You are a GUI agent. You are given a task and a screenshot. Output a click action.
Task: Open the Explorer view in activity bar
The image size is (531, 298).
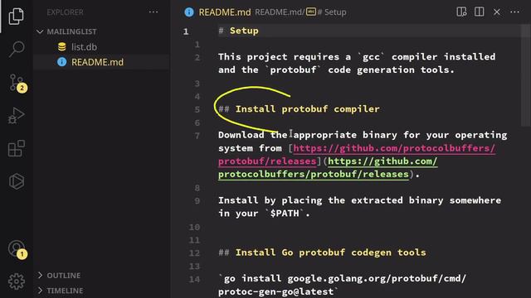[17, 16]
